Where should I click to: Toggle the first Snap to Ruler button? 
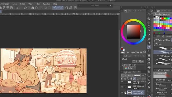click(x=54, y=8)
